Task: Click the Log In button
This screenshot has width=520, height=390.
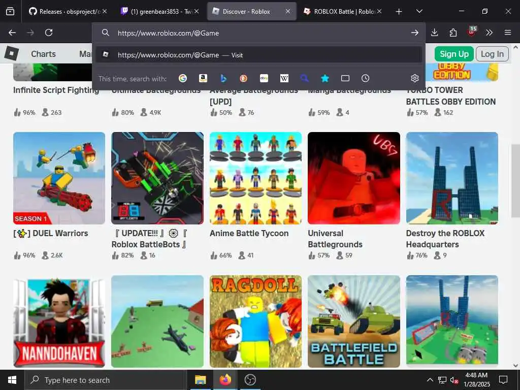Action: click(x=492, y=54)
